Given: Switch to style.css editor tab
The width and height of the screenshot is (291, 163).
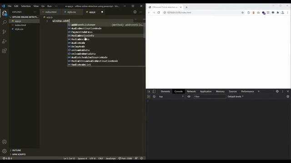Looking at the screenshot, I should [x=72, y=12].
